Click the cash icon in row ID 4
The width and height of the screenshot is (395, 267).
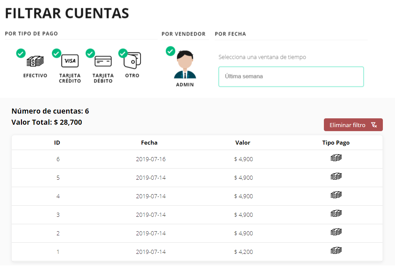click(336, 195)
